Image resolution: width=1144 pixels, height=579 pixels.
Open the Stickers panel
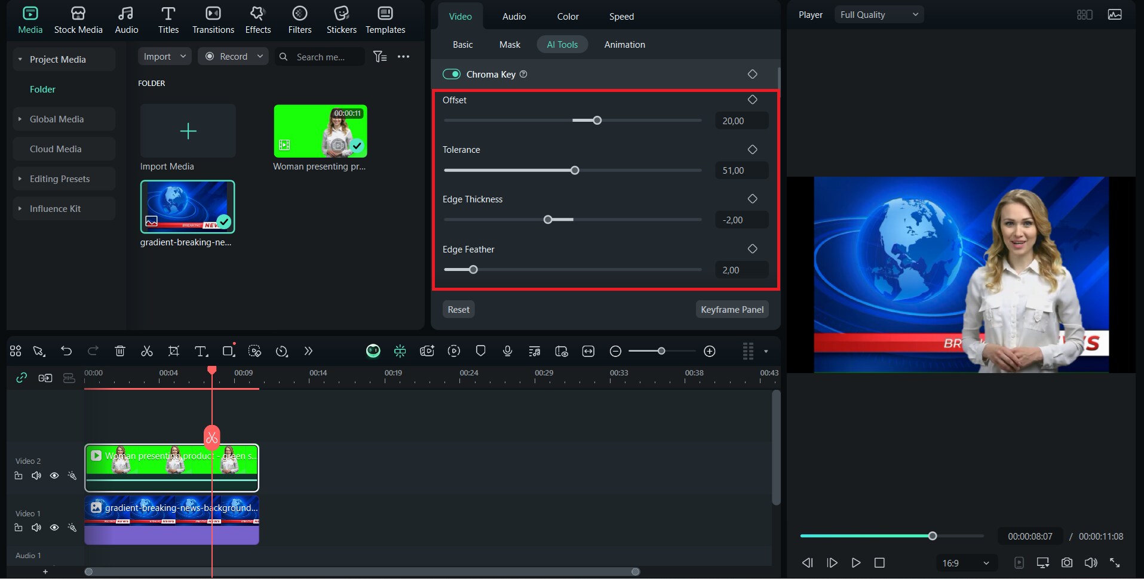[341, 20]
